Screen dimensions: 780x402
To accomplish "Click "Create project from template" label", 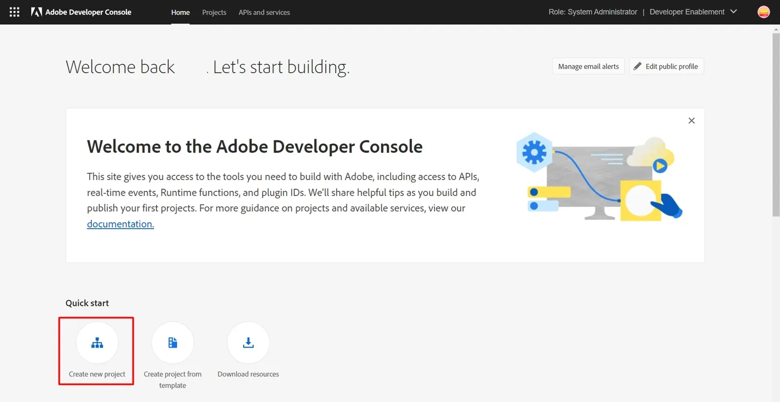I will [x=173, y=380].
